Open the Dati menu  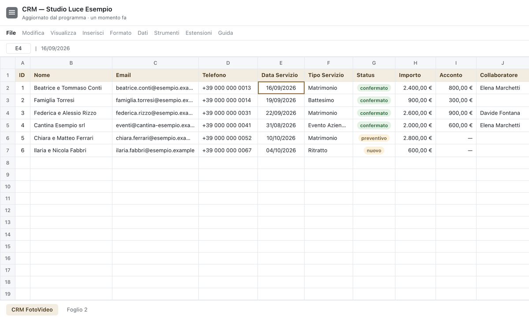coord(143,33)
